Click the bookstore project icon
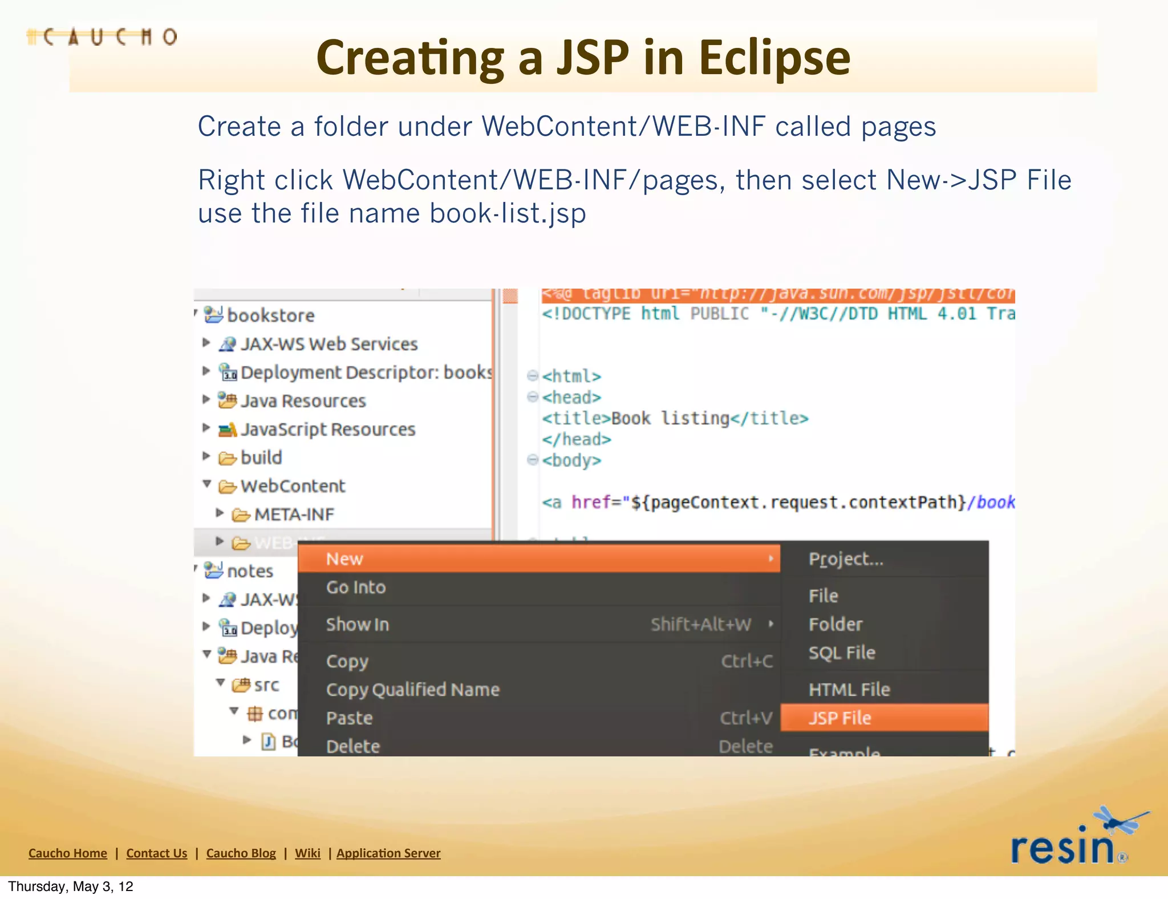Viewport: 1168px width, 899px height. click(x=213, y=315)
